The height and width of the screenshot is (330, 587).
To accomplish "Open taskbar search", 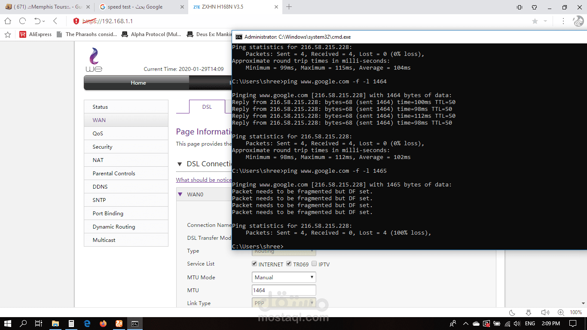I will click(x=23, y=324).
